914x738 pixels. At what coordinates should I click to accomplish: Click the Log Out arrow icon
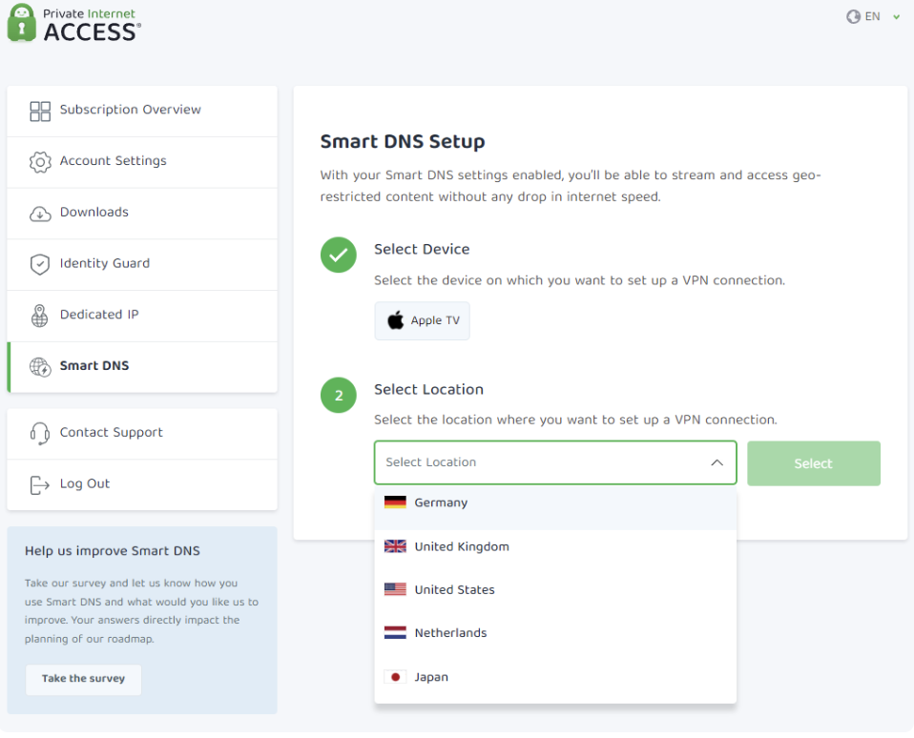(40, 484)
